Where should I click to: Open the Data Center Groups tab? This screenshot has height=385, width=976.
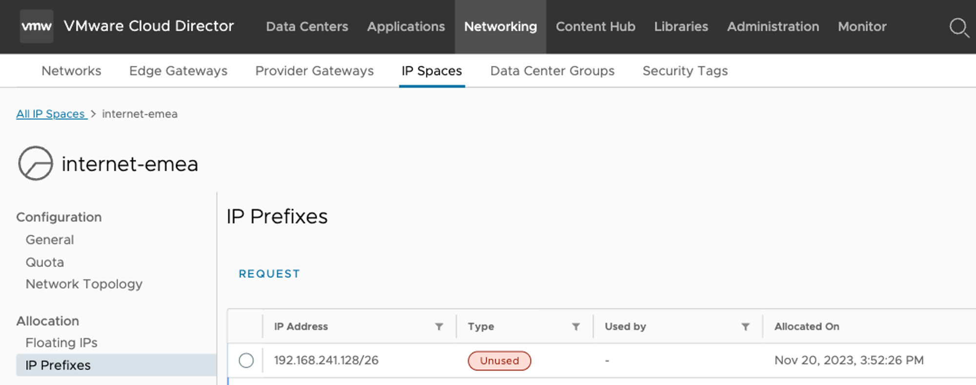pyautogui.click(x=552, y=71)
